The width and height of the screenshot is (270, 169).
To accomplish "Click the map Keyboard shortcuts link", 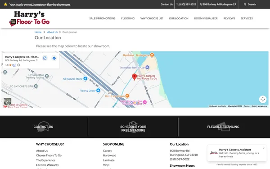I will point(217,106).
